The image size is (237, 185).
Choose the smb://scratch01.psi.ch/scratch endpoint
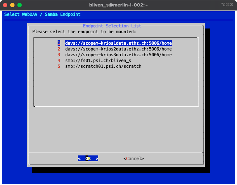click(103, 66)
